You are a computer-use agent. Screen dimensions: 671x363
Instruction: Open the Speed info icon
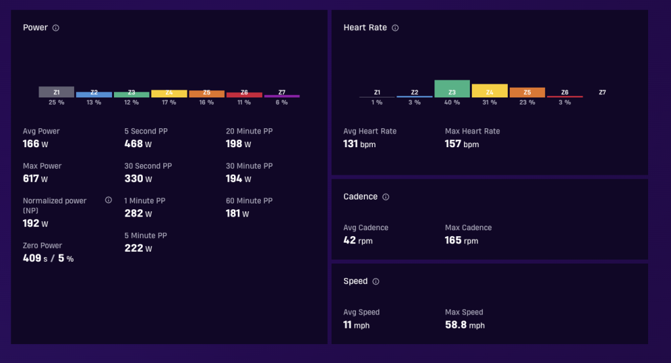375,281
